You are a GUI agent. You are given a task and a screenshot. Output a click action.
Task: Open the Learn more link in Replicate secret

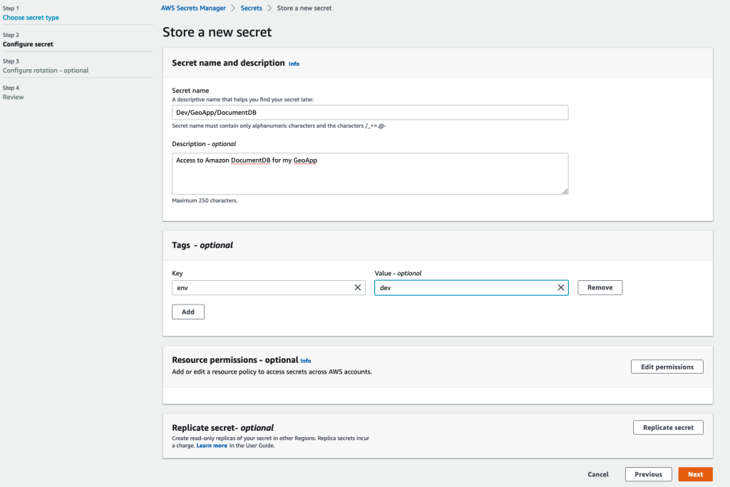point(211,445)
